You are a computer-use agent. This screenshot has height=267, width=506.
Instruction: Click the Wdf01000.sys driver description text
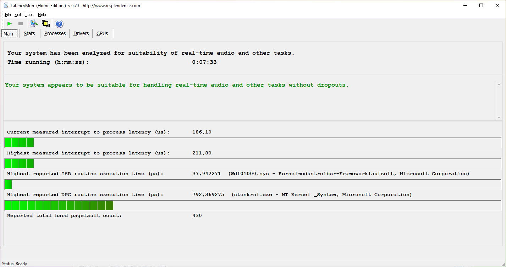point(349,174)
